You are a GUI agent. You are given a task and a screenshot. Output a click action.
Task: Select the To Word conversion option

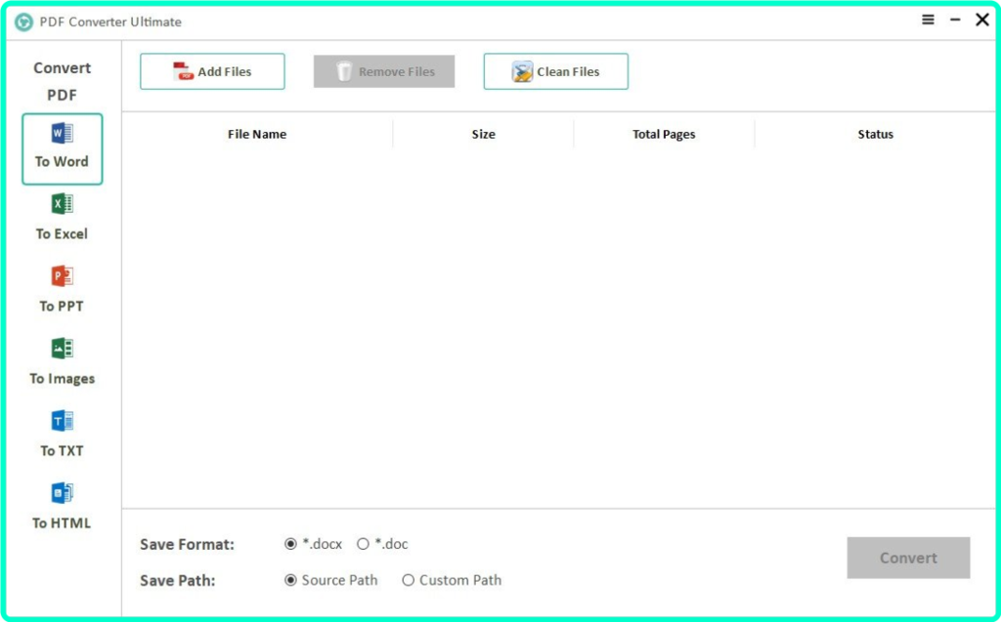62,148
